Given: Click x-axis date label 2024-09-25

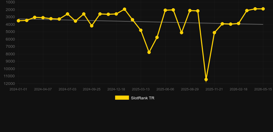Looking at the screenshot, I should [x=92, y=89].
